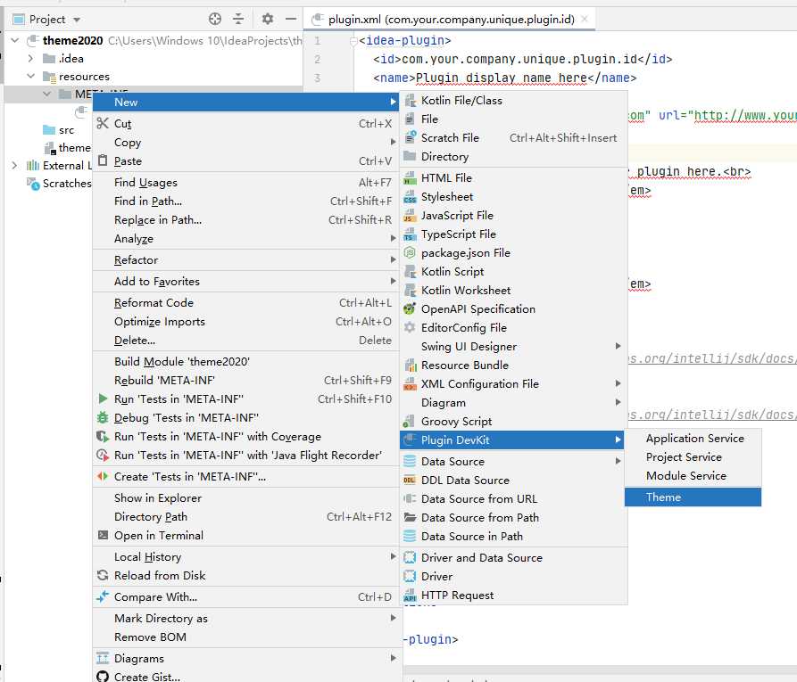
Task: Open Add to Favorites submenu
Action: point(245,282)
